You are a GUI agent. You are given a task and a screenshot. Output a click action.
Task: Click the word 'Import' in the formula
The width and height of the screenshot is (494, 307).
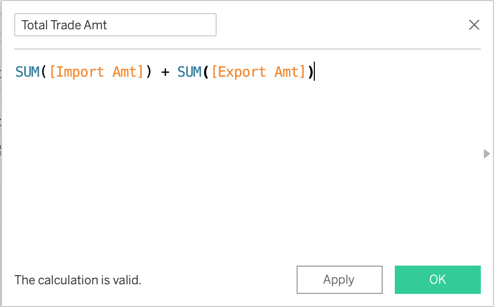pyautogui.click(x=79, y=72)
